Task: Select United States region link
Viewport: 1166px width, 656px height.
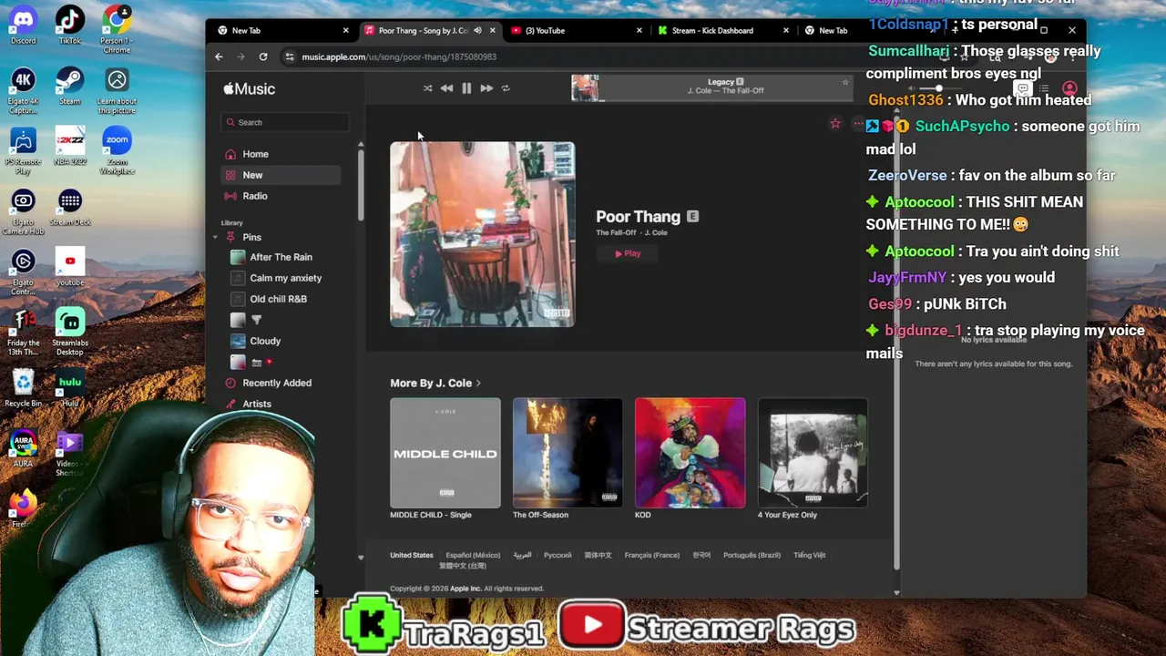Action: 412,555
